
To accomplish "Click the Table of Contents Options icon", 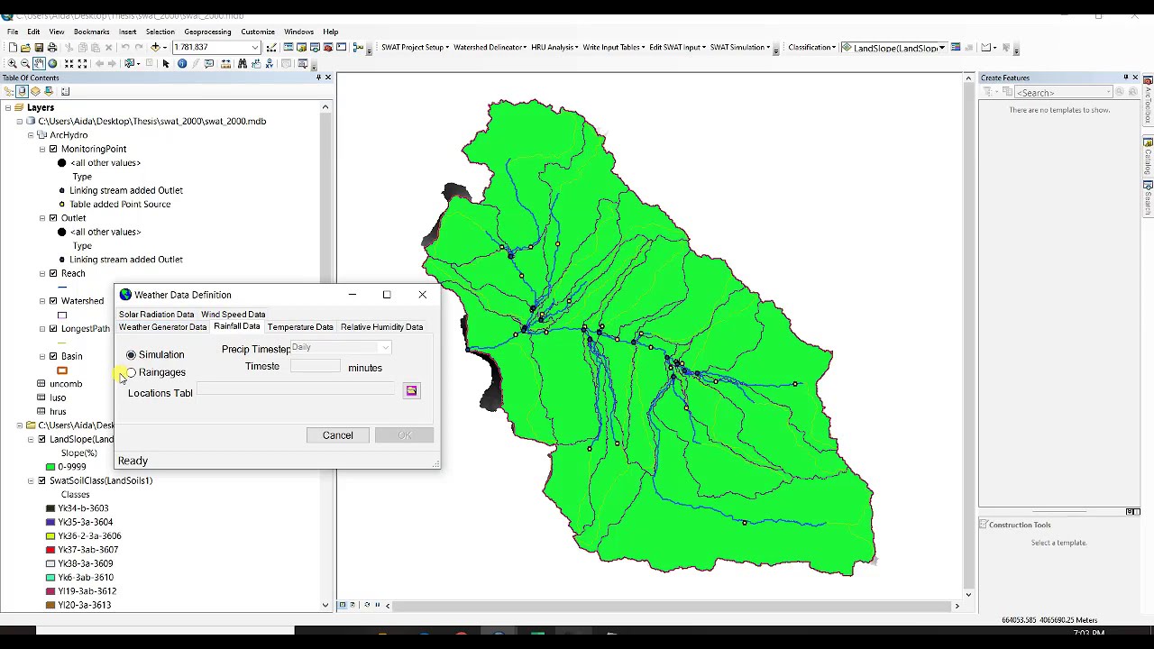I will point(65,91).
